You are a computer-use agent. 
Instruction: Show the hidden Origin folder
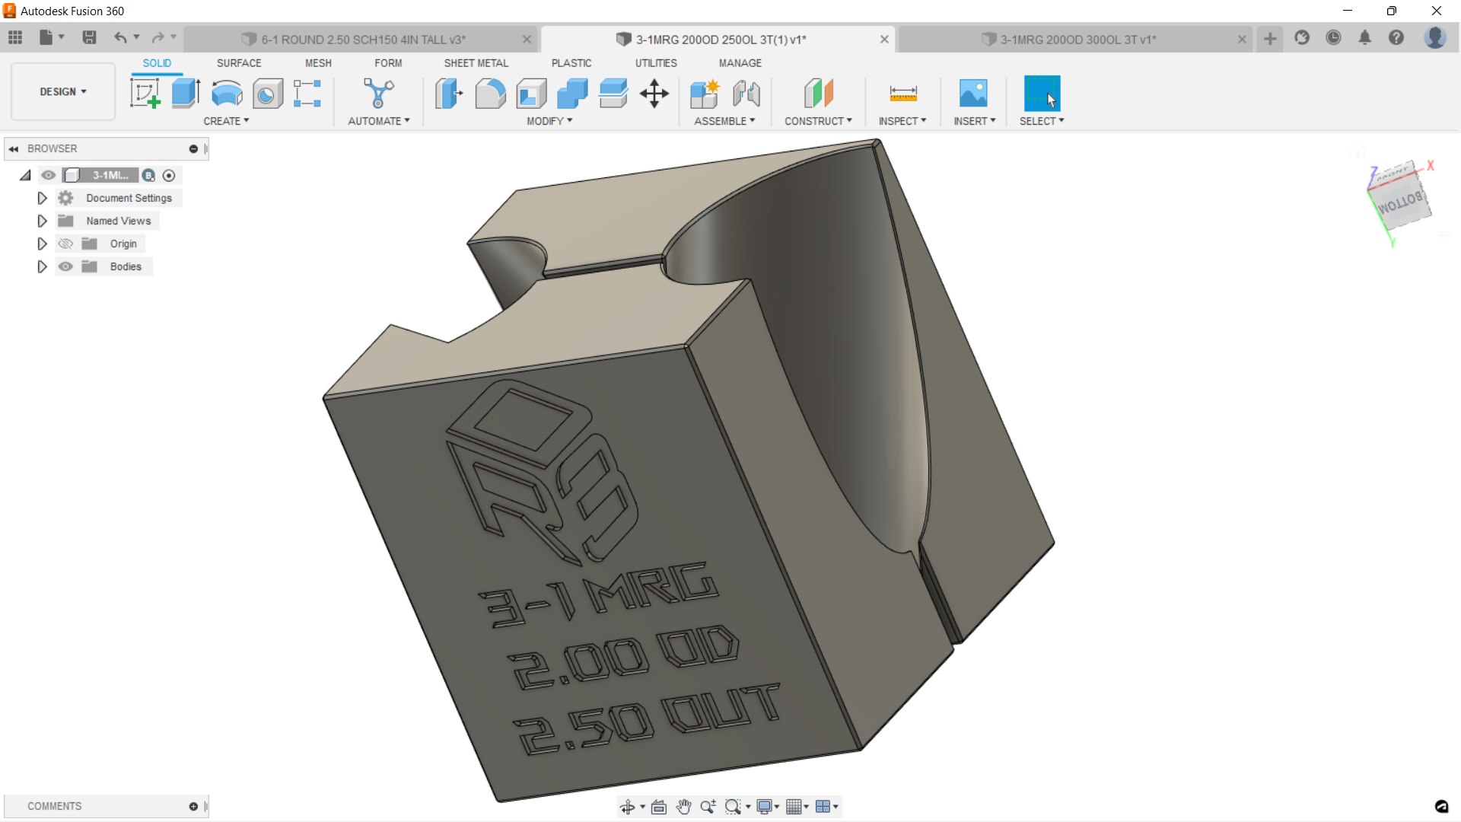click(x=66, y=244)
